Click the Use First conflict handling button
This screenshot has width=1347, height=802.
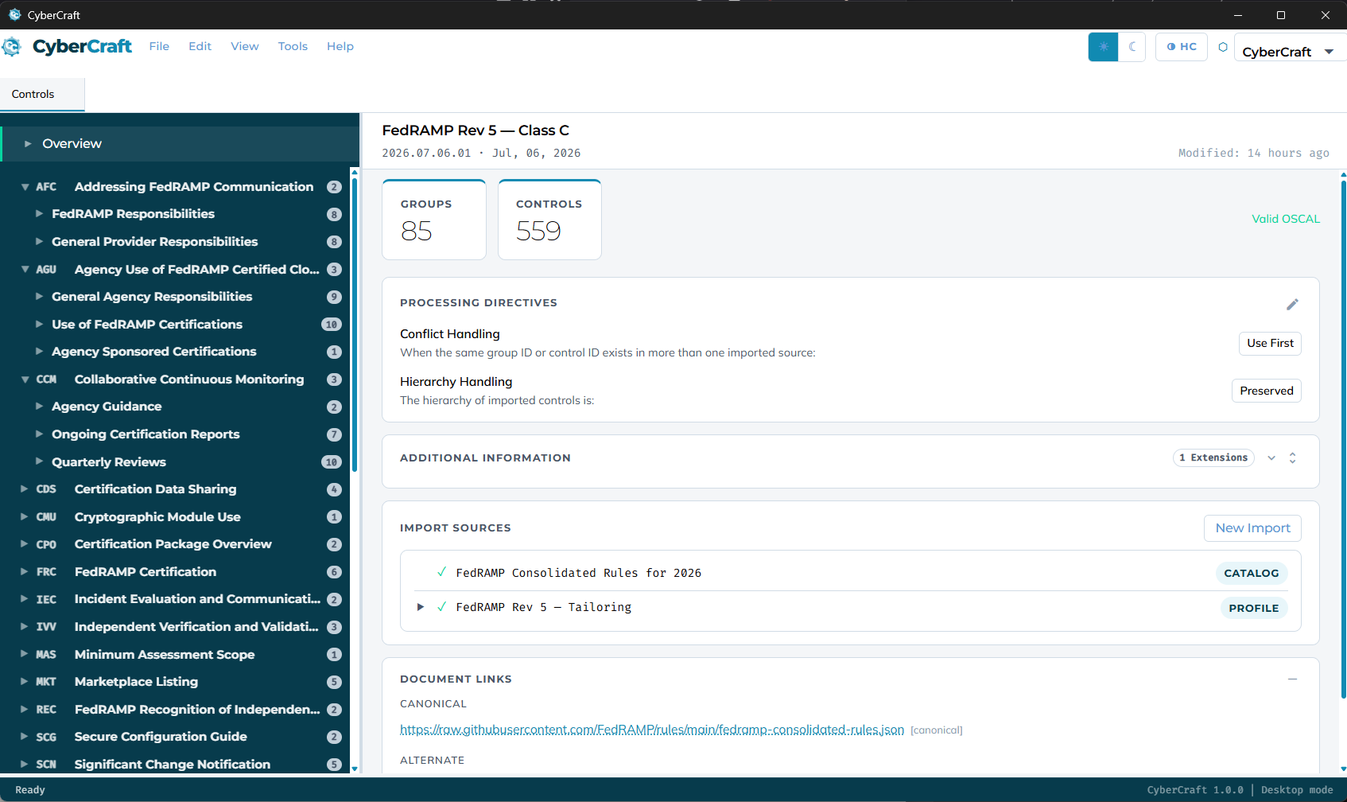coord(1270,343)
